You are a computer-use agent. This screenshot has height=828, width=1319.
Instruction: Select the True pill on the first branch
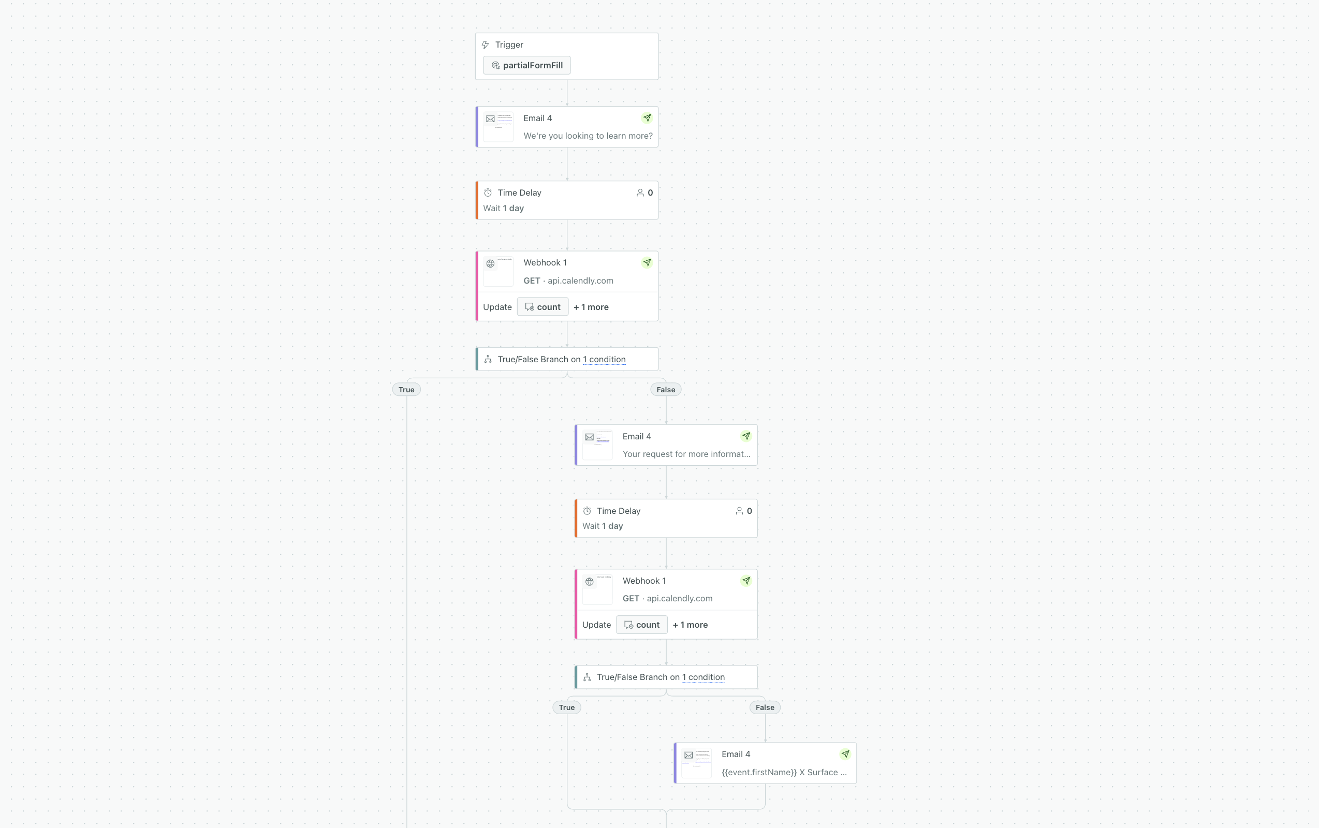(x=406, y=389)
